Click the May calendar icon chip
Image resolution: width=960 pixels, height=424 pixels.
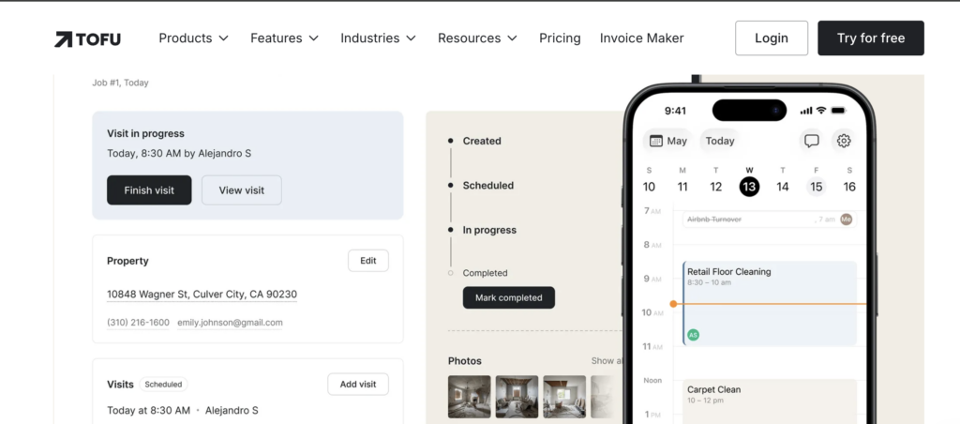point(667,141)
